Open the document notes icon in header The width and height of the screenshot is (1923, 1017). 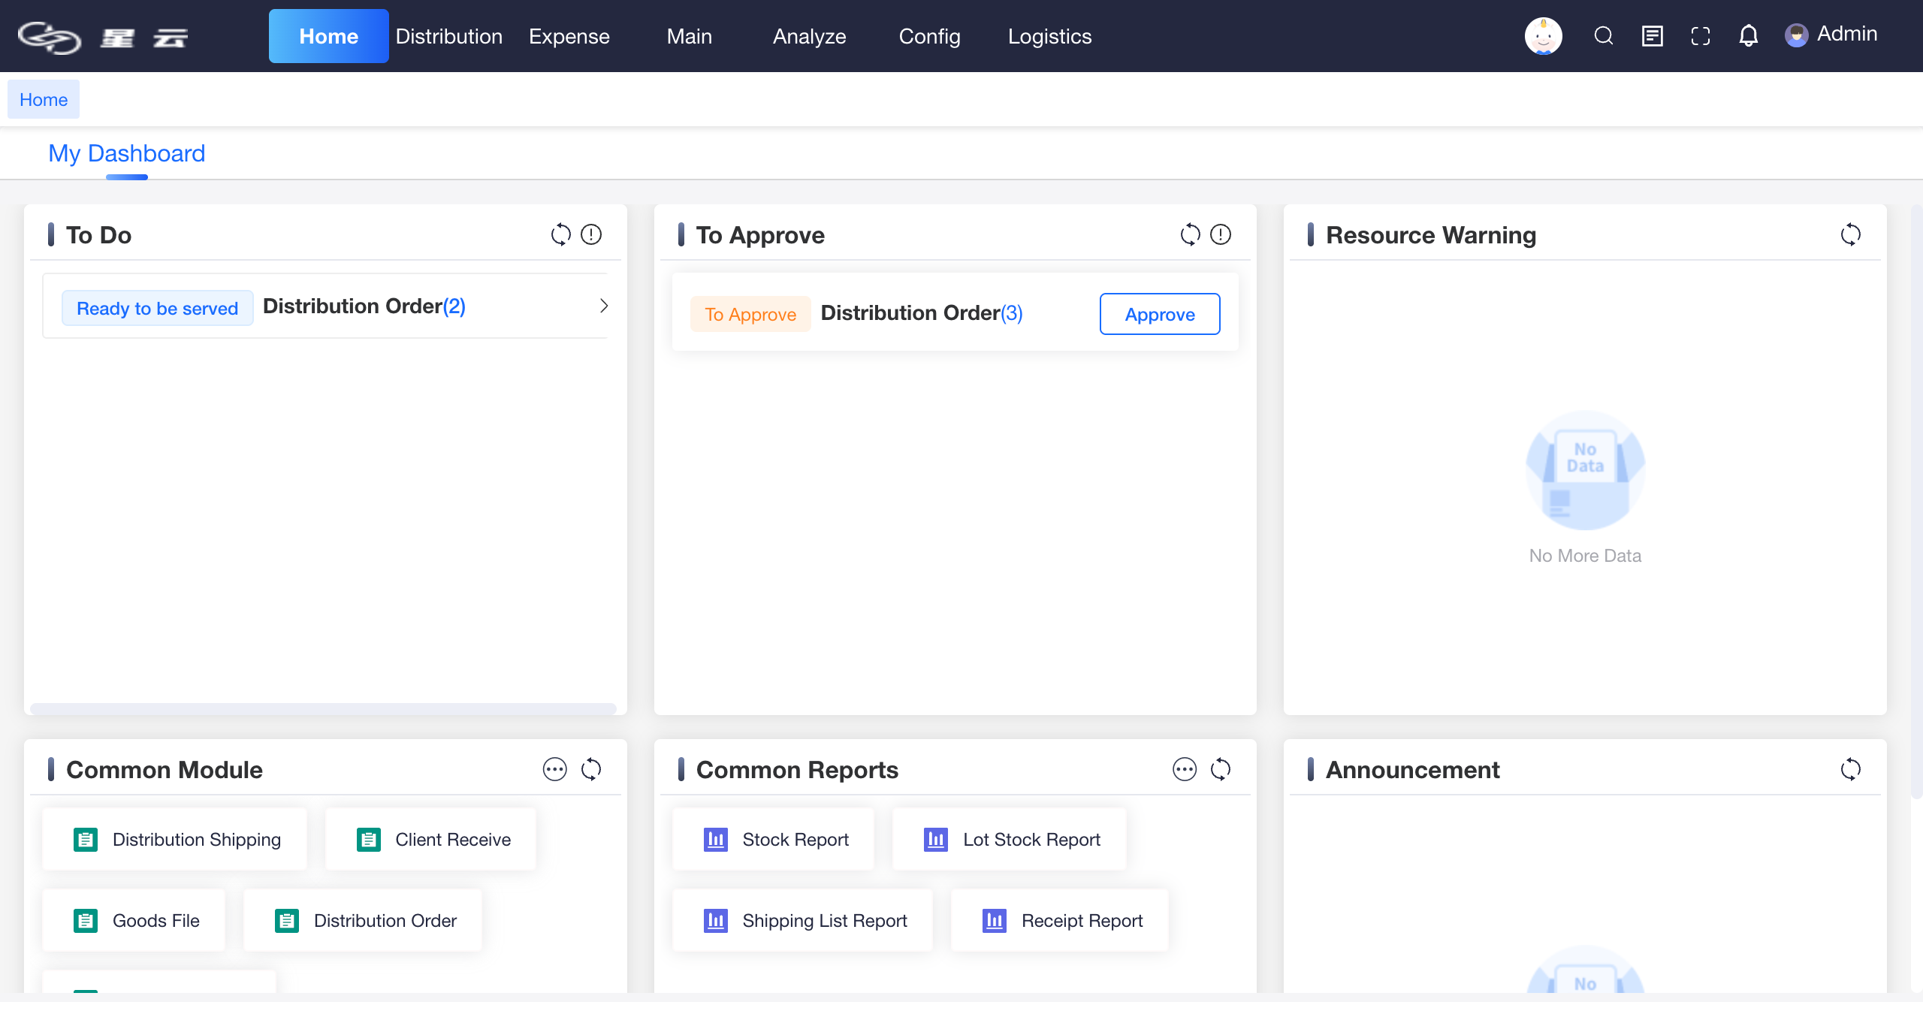tap(1652, 36)
